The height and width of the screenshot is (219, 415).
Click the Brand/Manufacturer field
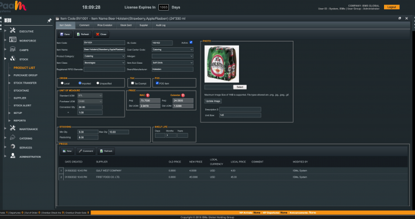pos(172,69)
